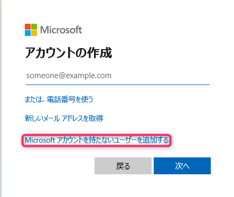Click the red square of Microsoft logo

(27, 26)
